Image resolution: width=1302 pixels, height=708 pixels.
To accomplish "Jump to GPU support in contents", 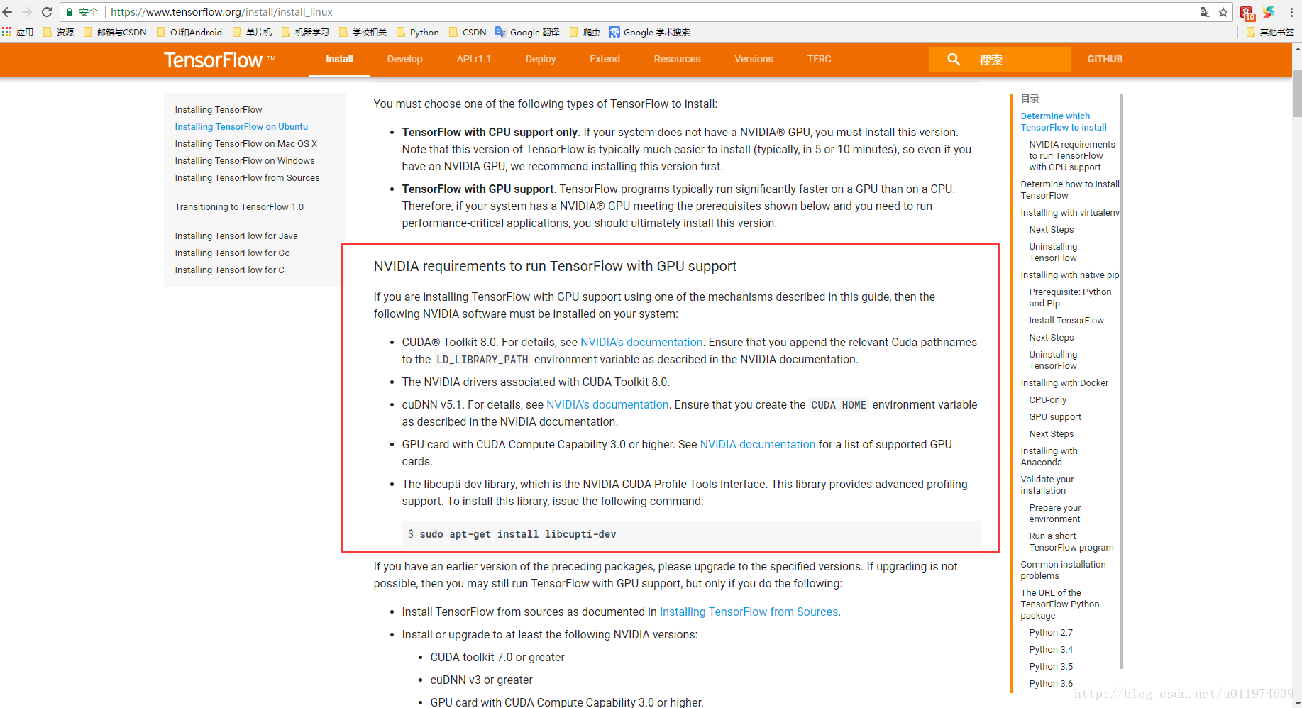I will pos(1055,416).
